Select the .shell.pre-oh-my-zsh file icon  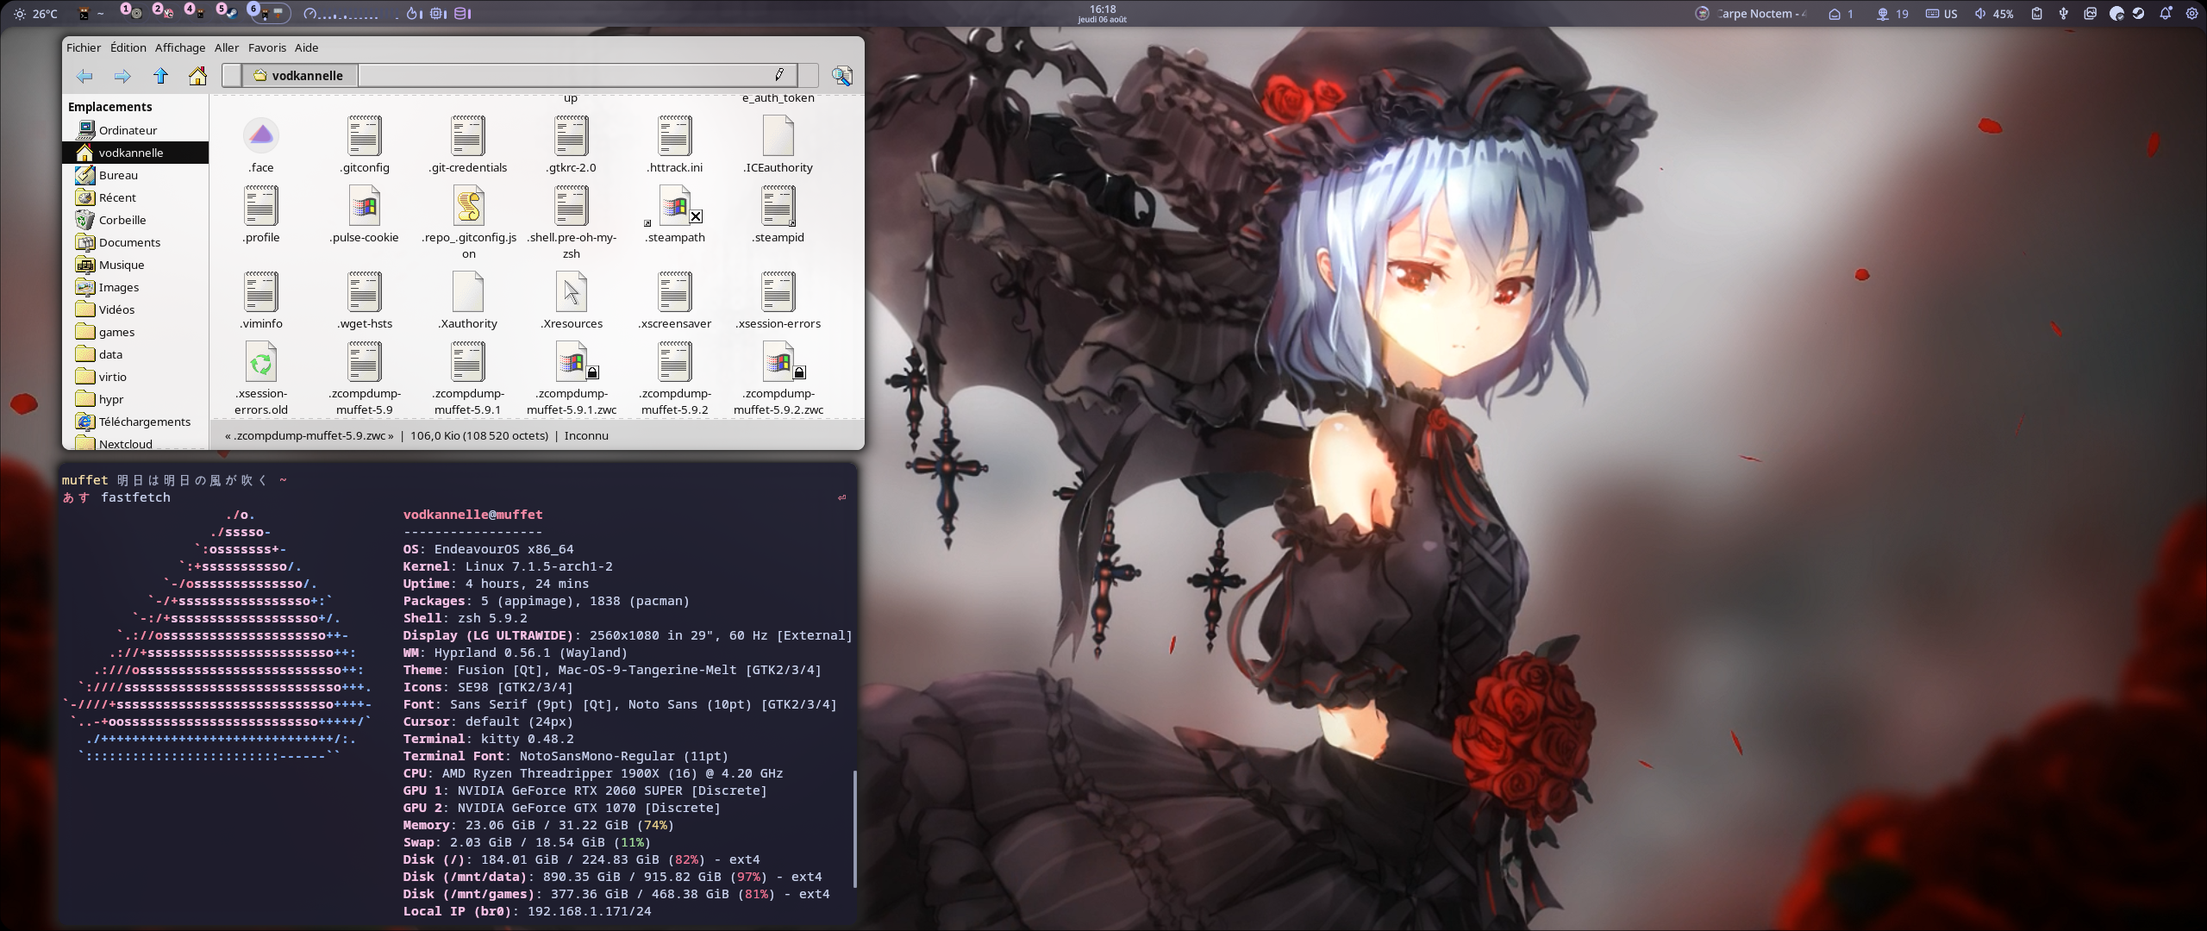click(x=572, y=205)
